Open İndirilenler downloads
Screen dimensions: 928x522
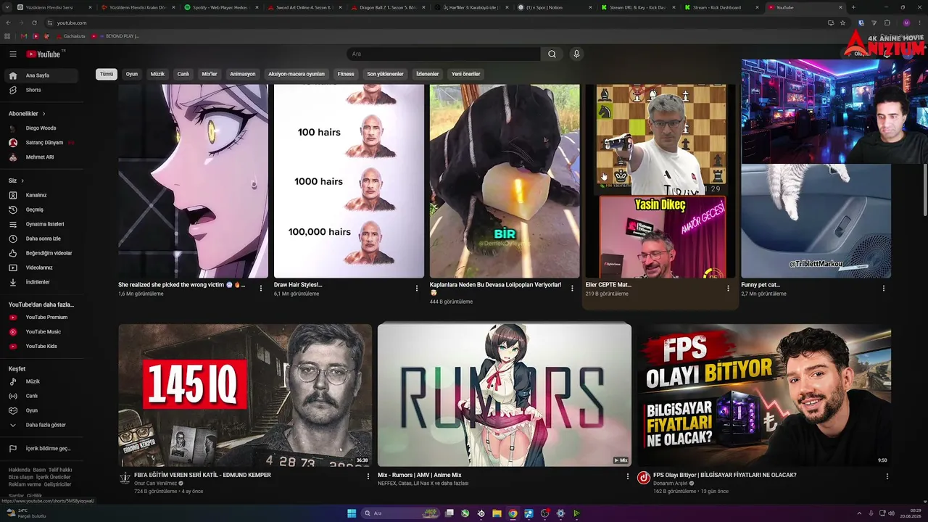pyautogui.click(x=41, y=282)
